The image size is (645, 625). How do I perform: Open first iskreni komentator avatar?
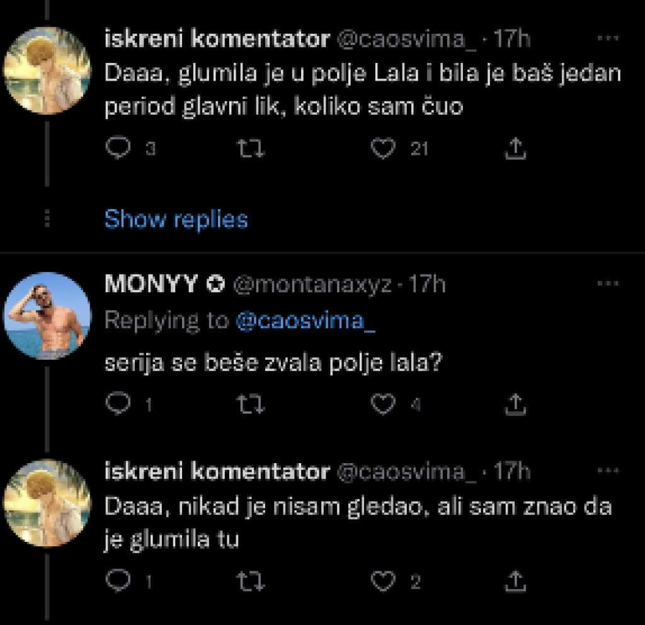point(47,70)
